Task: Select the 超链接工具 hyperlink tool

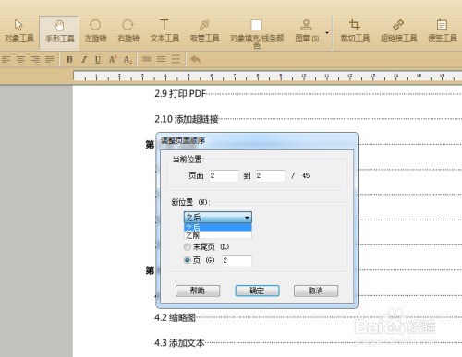Action: 398,31
